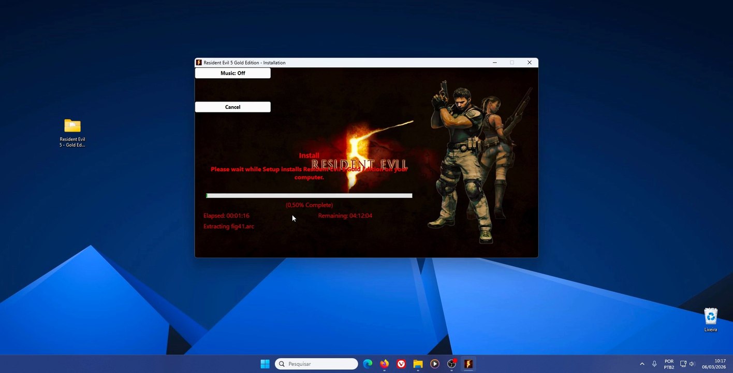This screenshot has height=373, width=733.
Task: Click the Pesquisar search box
Action: pyautogui.click(x=316, y=364)
